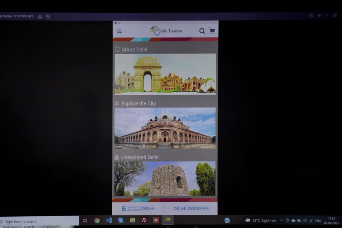Click the Humayun's Tomb photo
The image size is (342, 228).
(165, 128)
